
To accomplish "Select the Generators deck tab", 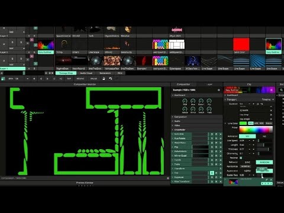I will [x=105, y=73].
